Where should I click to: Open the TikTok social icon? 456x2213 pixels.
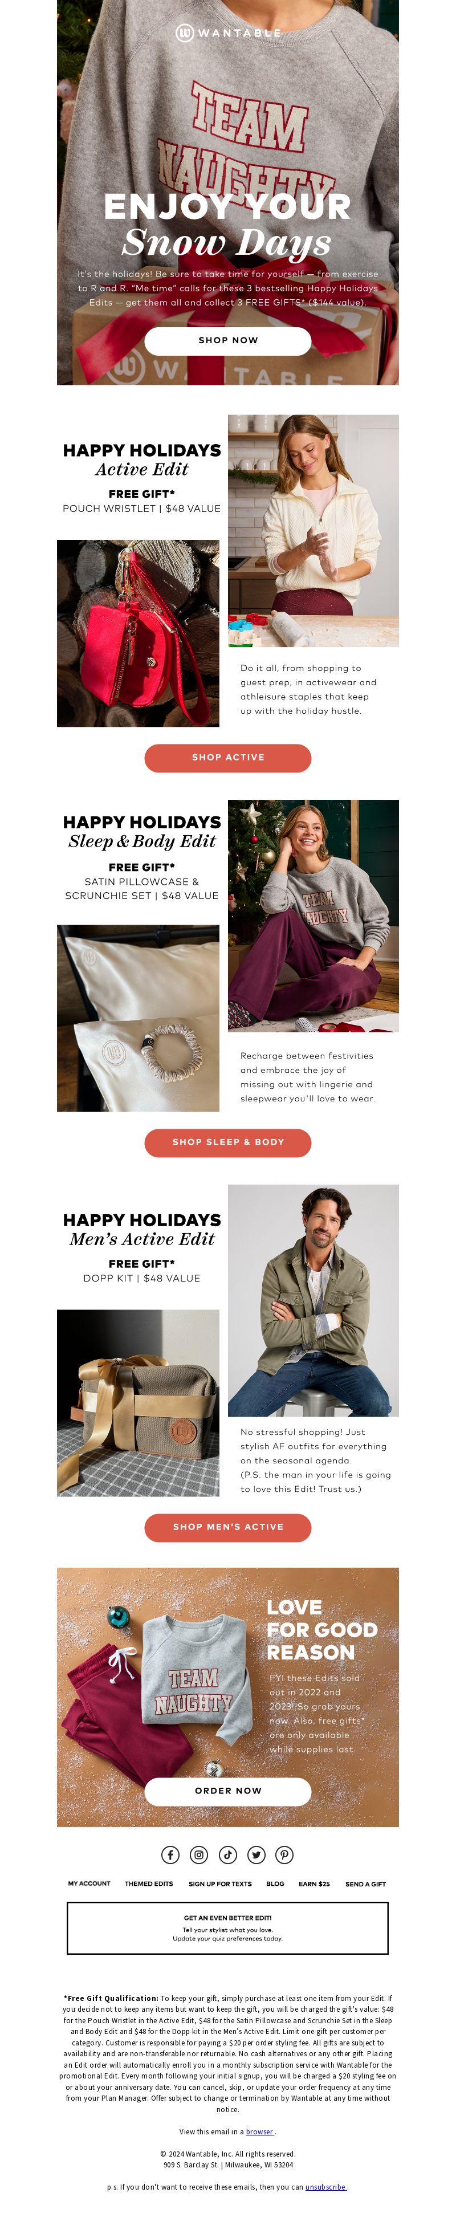[x=227, y=1854]
